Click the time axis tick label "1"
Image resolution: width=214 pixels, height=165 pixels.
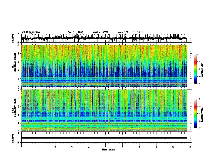[x=38, y=147]
